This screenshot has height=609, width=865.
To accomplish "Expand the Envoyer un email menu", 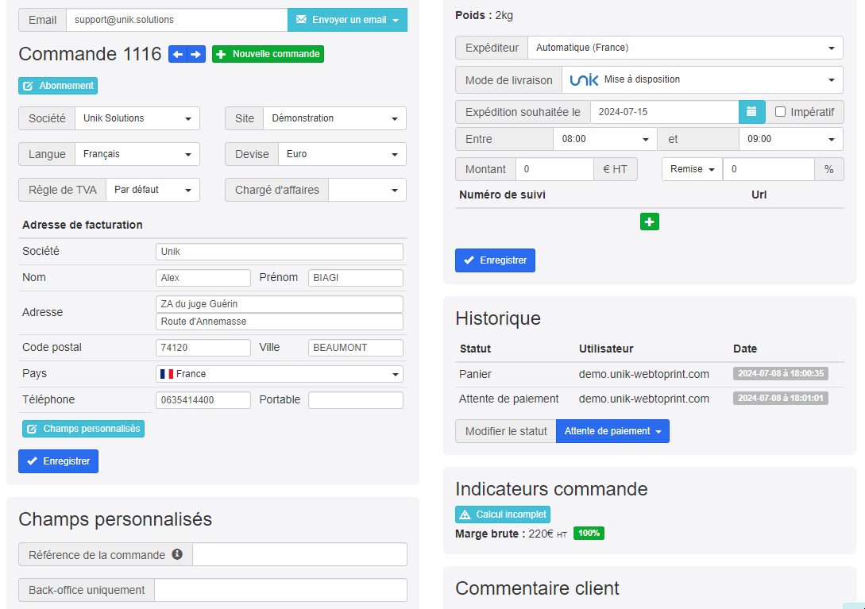I will (x=347, y=20).
